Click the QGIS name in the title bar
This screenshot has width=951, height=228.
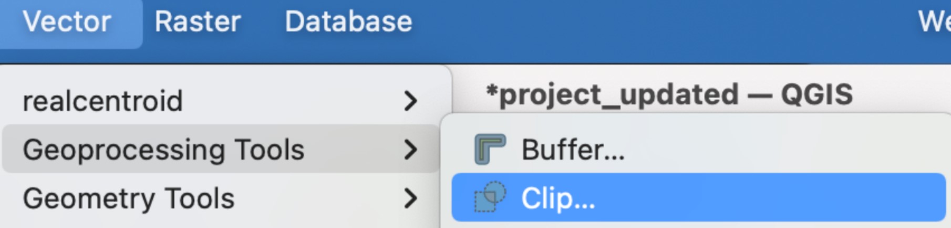816,95
